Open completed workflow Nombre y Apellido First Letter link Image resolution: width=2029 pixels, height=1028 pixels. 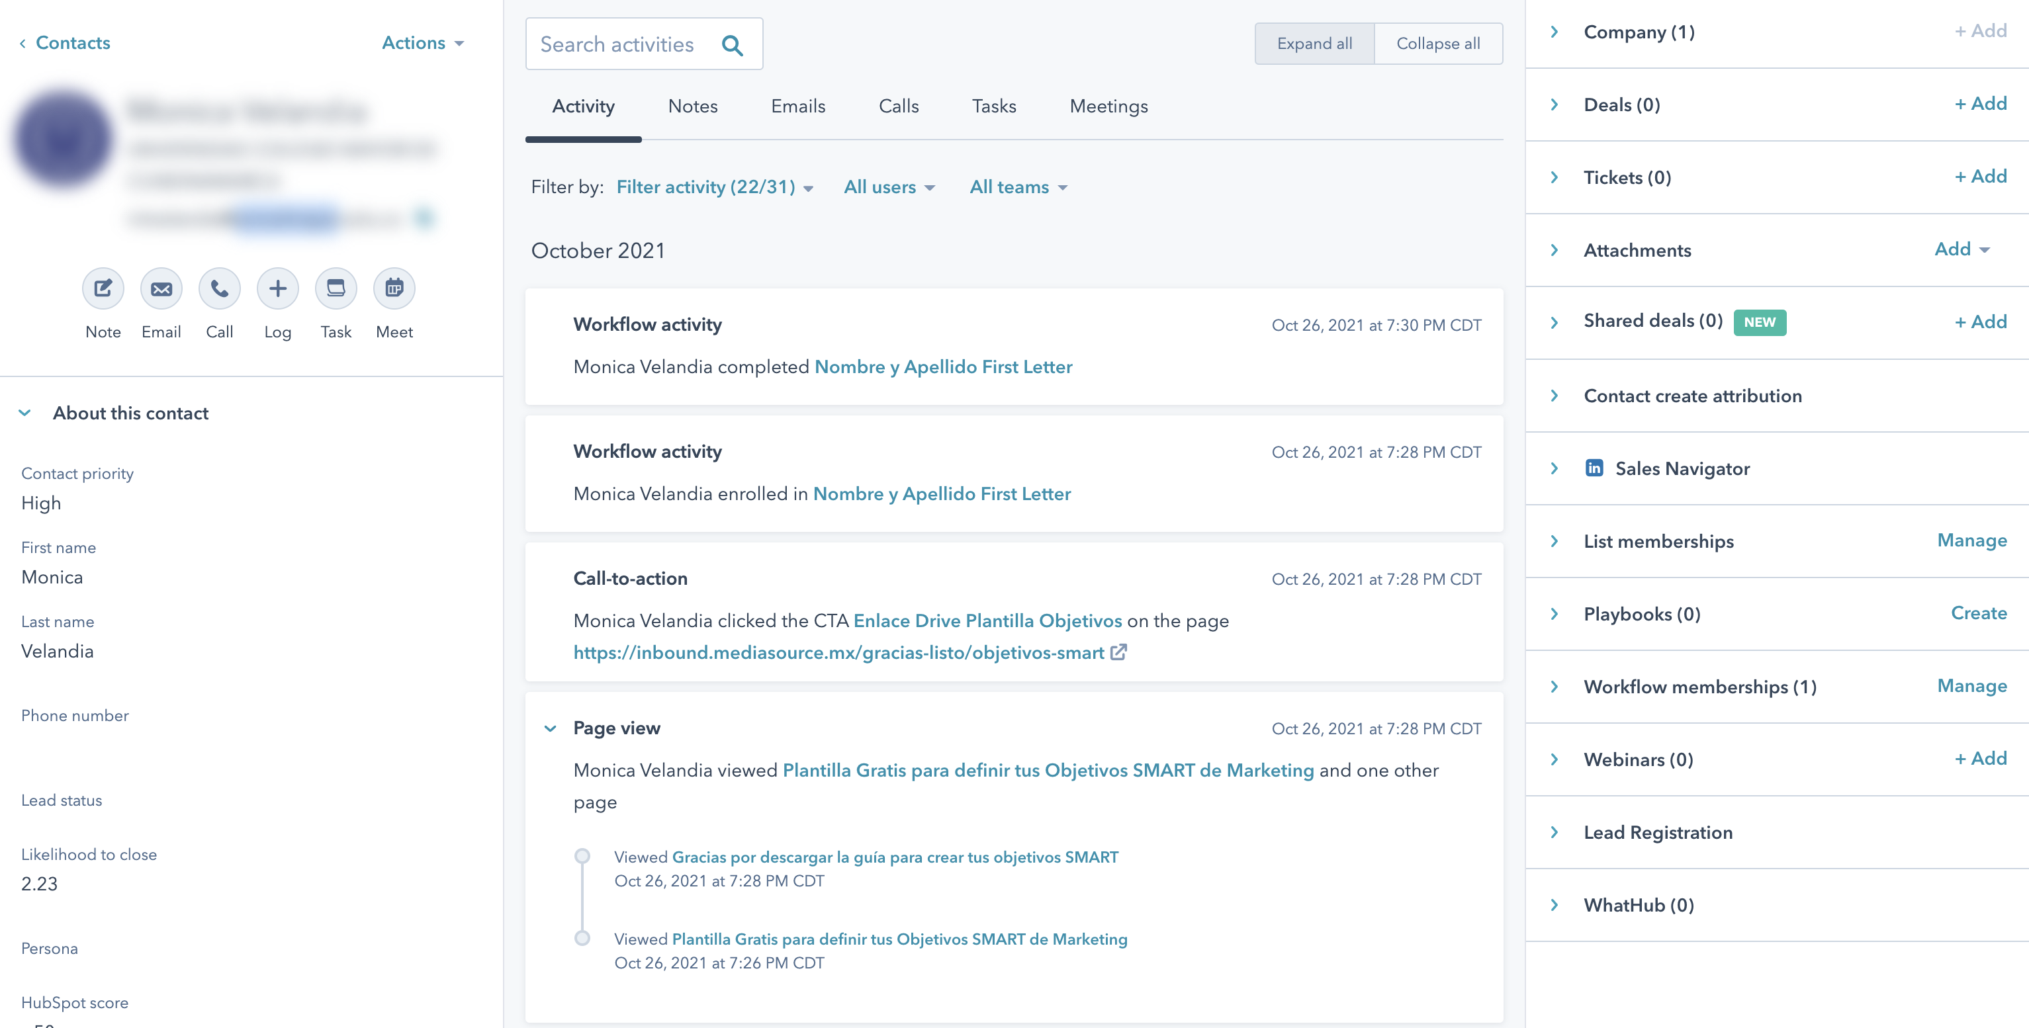click(x=943, y=366)
